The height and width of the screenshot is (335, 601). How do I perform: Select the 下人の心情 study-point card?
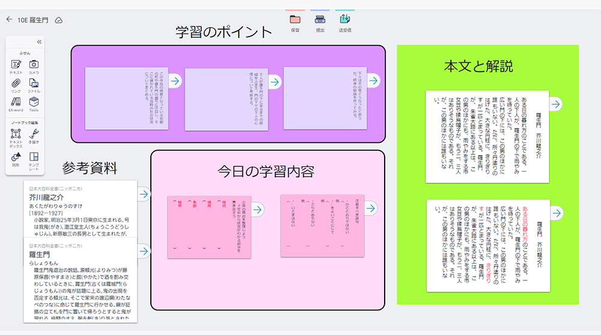tap(226, 100)
